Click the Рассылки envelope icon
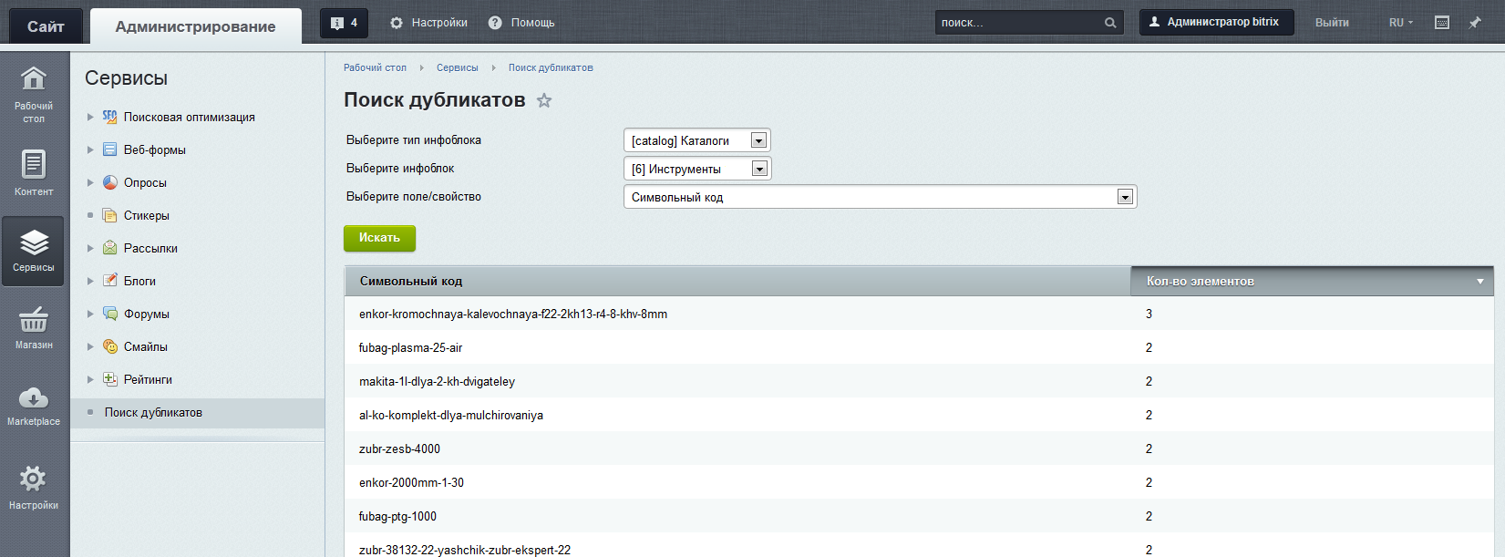The width and height of the screenshot is (1505, 557). point(109,248)
